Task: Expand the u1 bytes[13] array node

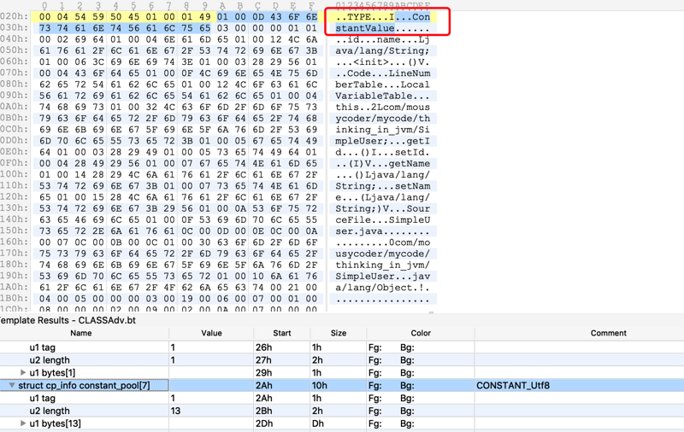Action: coord(23,423)
